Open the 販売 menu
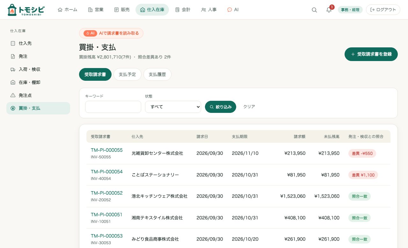408x248 pixels. click(x=122, y=10)
